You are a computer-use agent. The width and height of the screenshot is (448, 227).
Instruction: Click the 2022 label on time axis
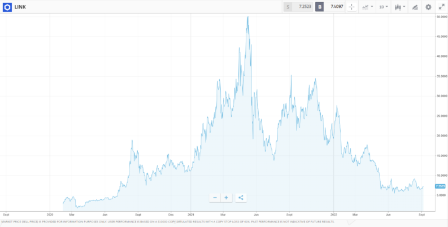coord(334,213)
